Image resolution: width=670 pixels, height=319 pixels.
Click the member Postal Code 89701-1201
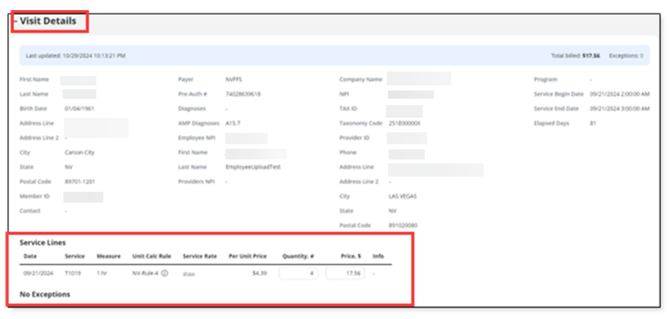click(80, 182)
